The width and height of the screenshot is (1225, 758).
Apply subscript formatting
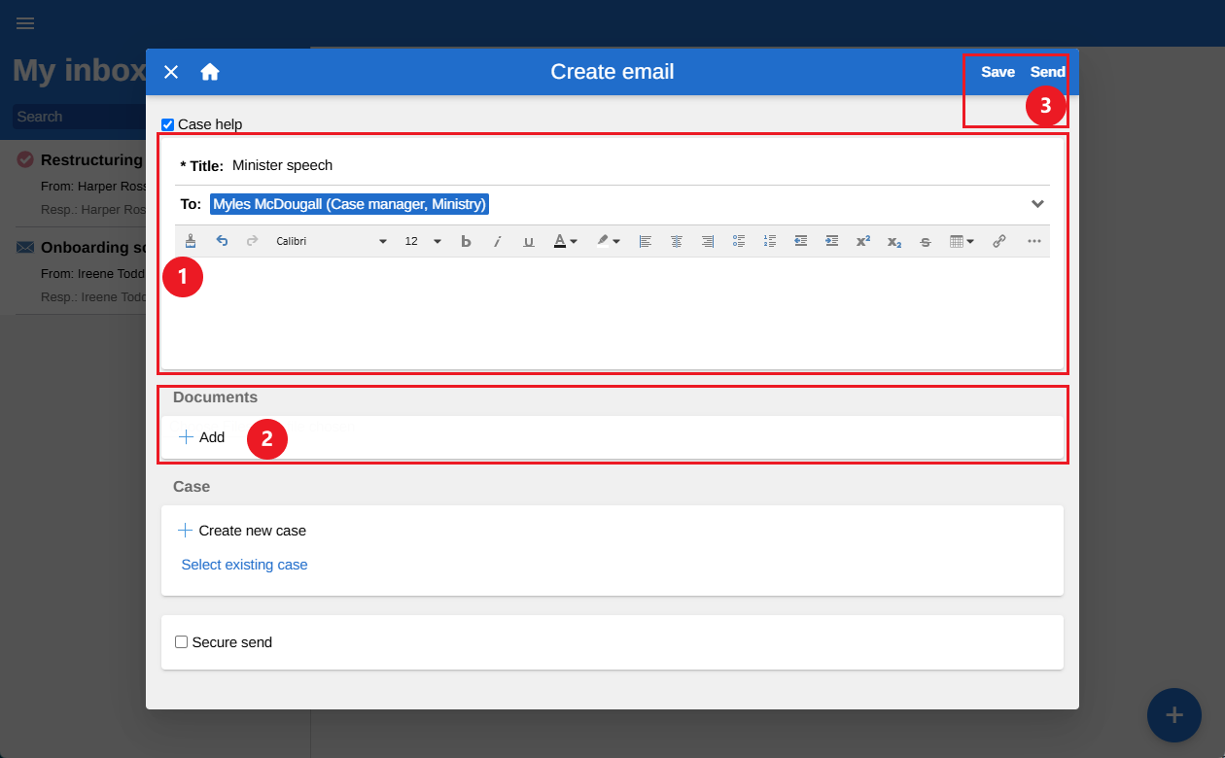894,241
